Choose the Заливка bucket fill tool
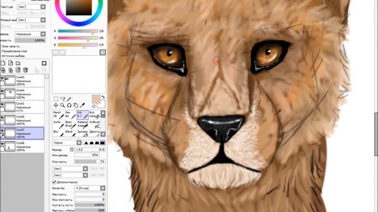 [x=83, y=133]
